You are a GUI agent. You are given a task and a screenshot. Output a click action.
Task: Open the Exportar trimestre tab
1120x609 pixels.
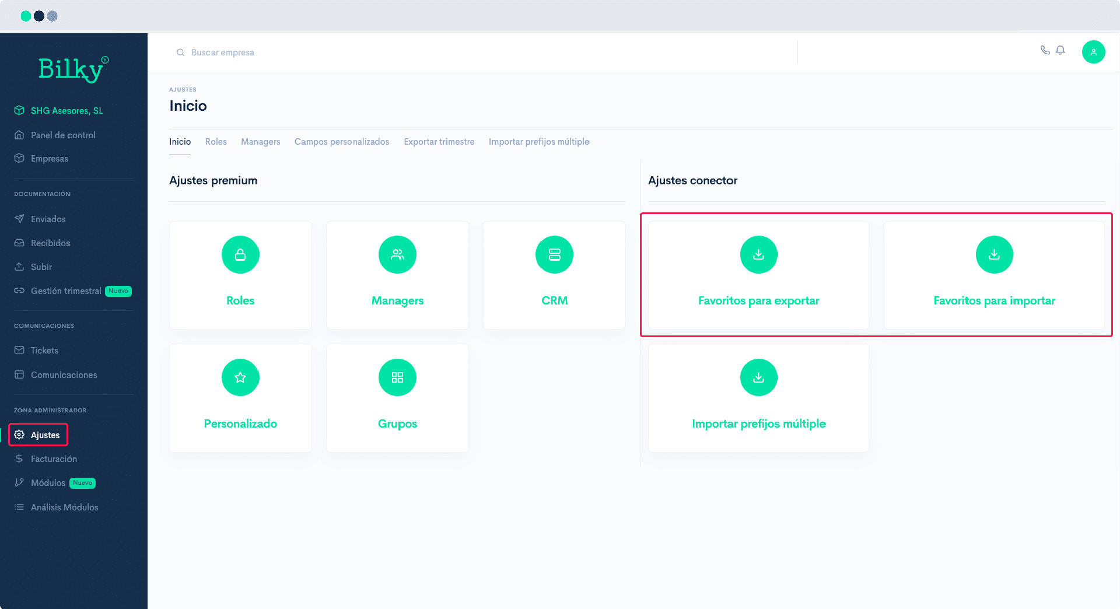(x=439, y=142)
